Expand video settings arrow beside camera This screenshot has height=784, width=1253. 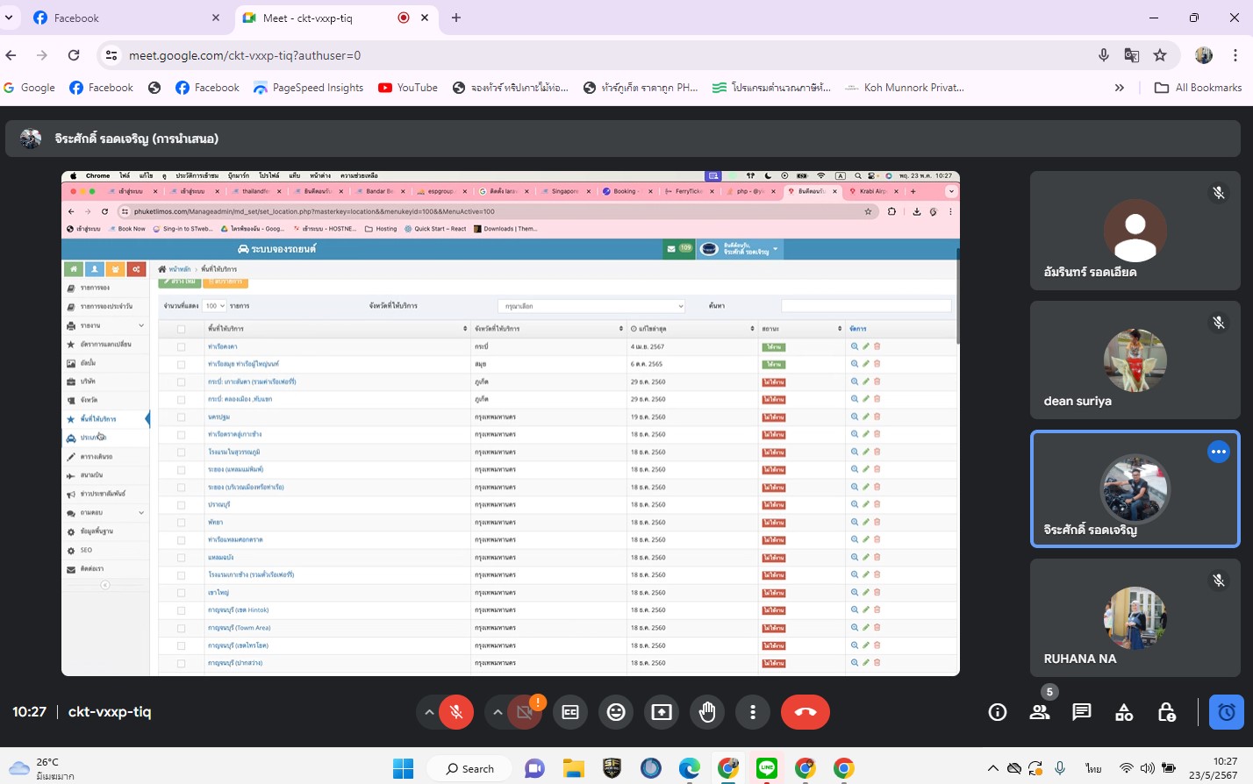coord(498,712)
